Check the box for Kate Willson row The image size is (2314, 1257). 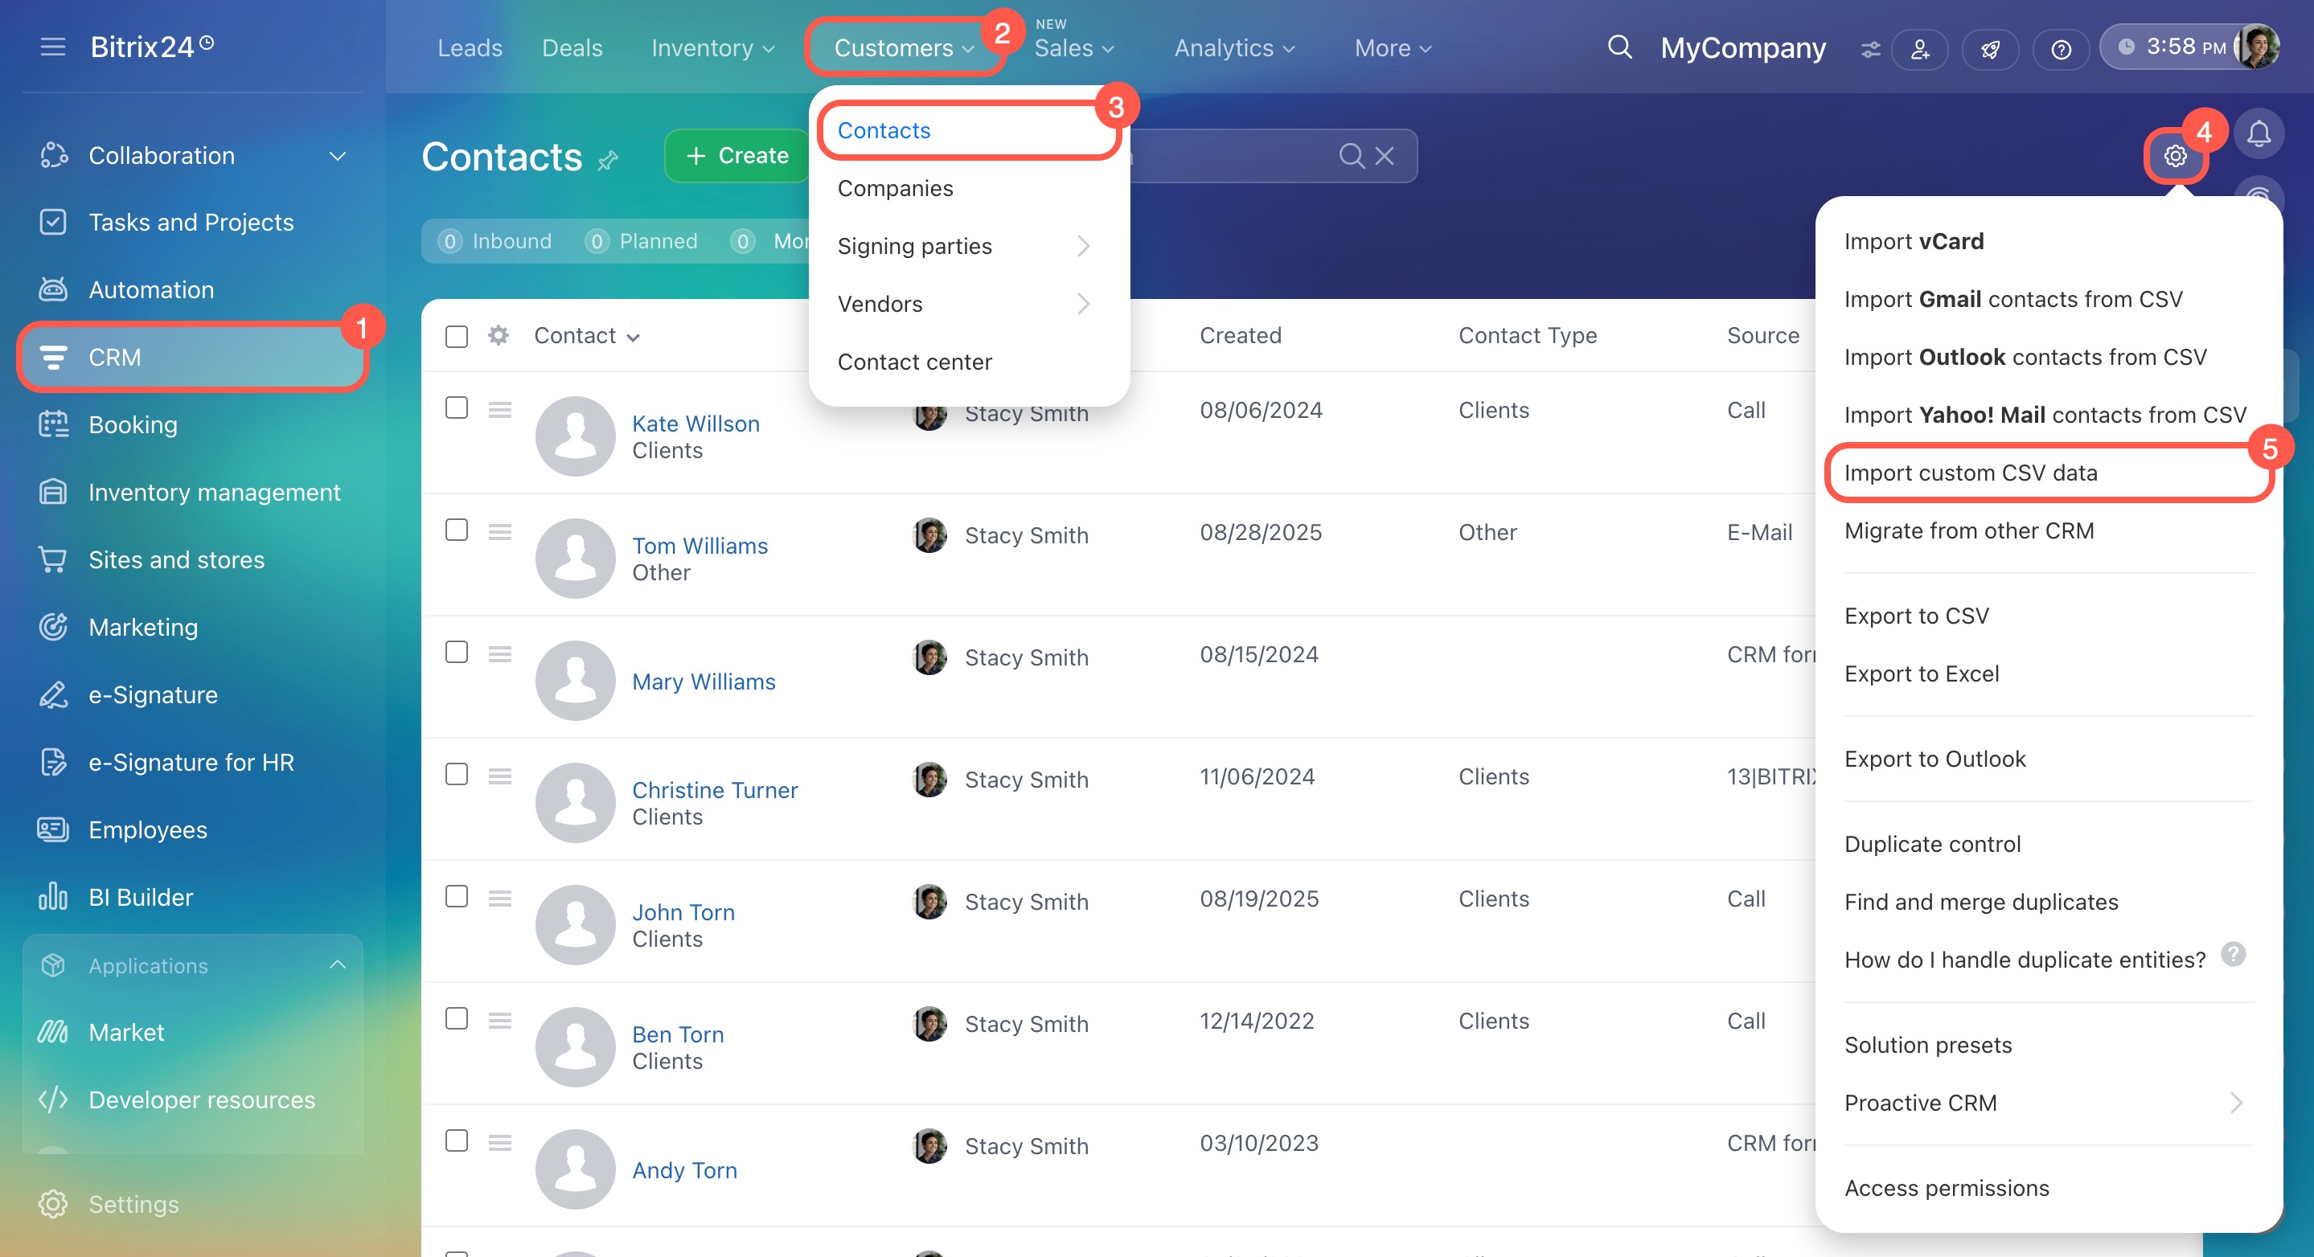tap(457, 407)
